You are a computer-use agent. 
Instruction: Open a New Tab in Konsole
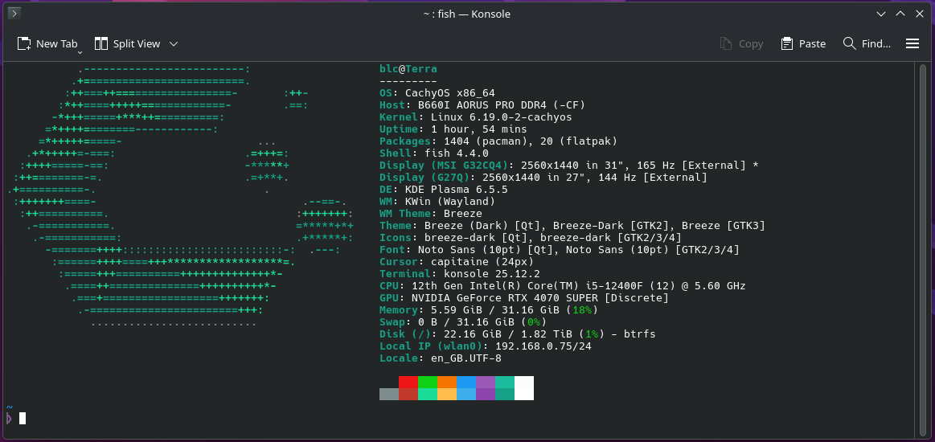pyautogui.click(x=47, y=43)
